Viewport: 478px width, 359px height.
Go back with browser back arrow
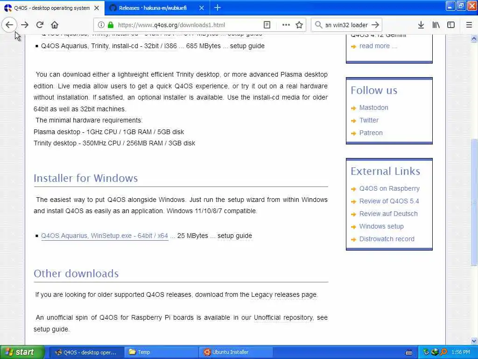pos(9,25)
